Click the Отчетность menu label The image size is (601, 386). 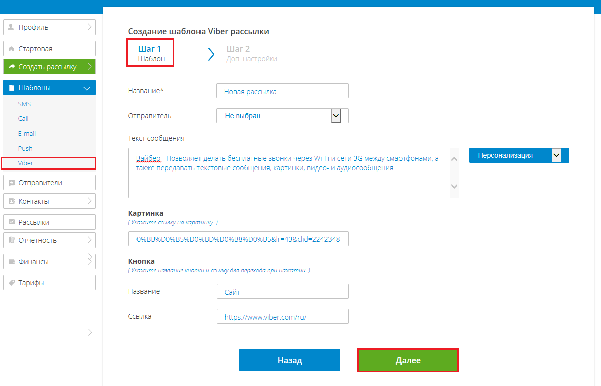(37, 240)
